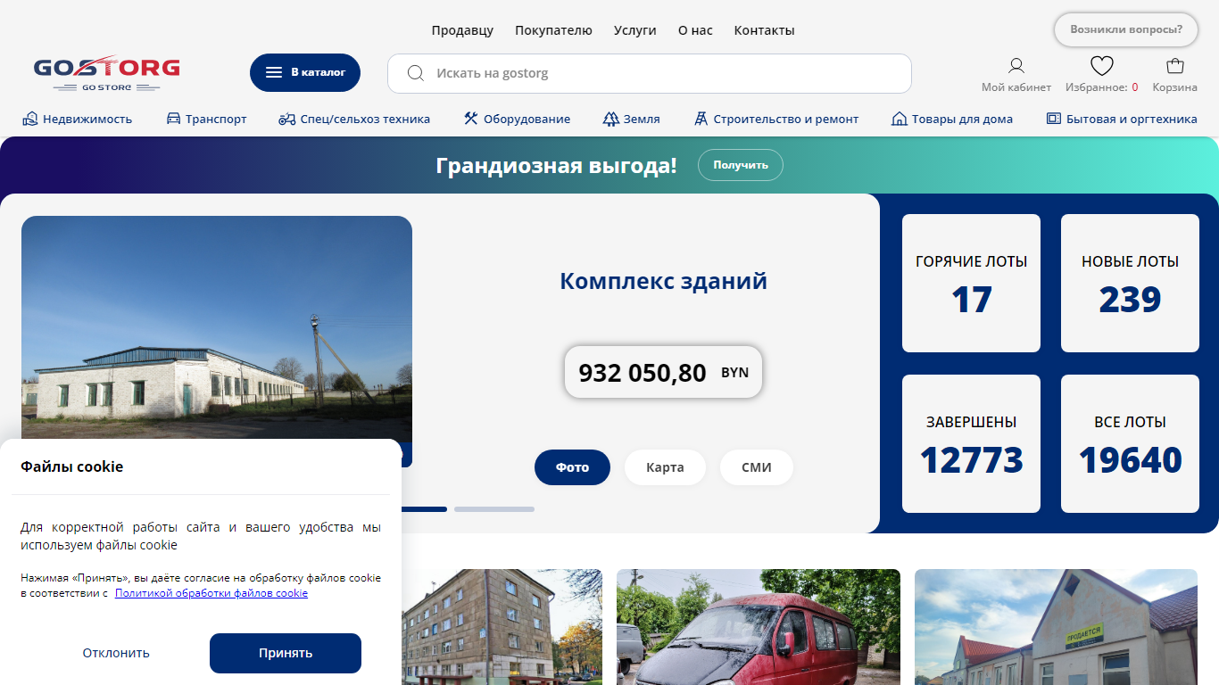Click the Возникли вопросы? button
The image size is (1219, 685).
coord(1126,29)
